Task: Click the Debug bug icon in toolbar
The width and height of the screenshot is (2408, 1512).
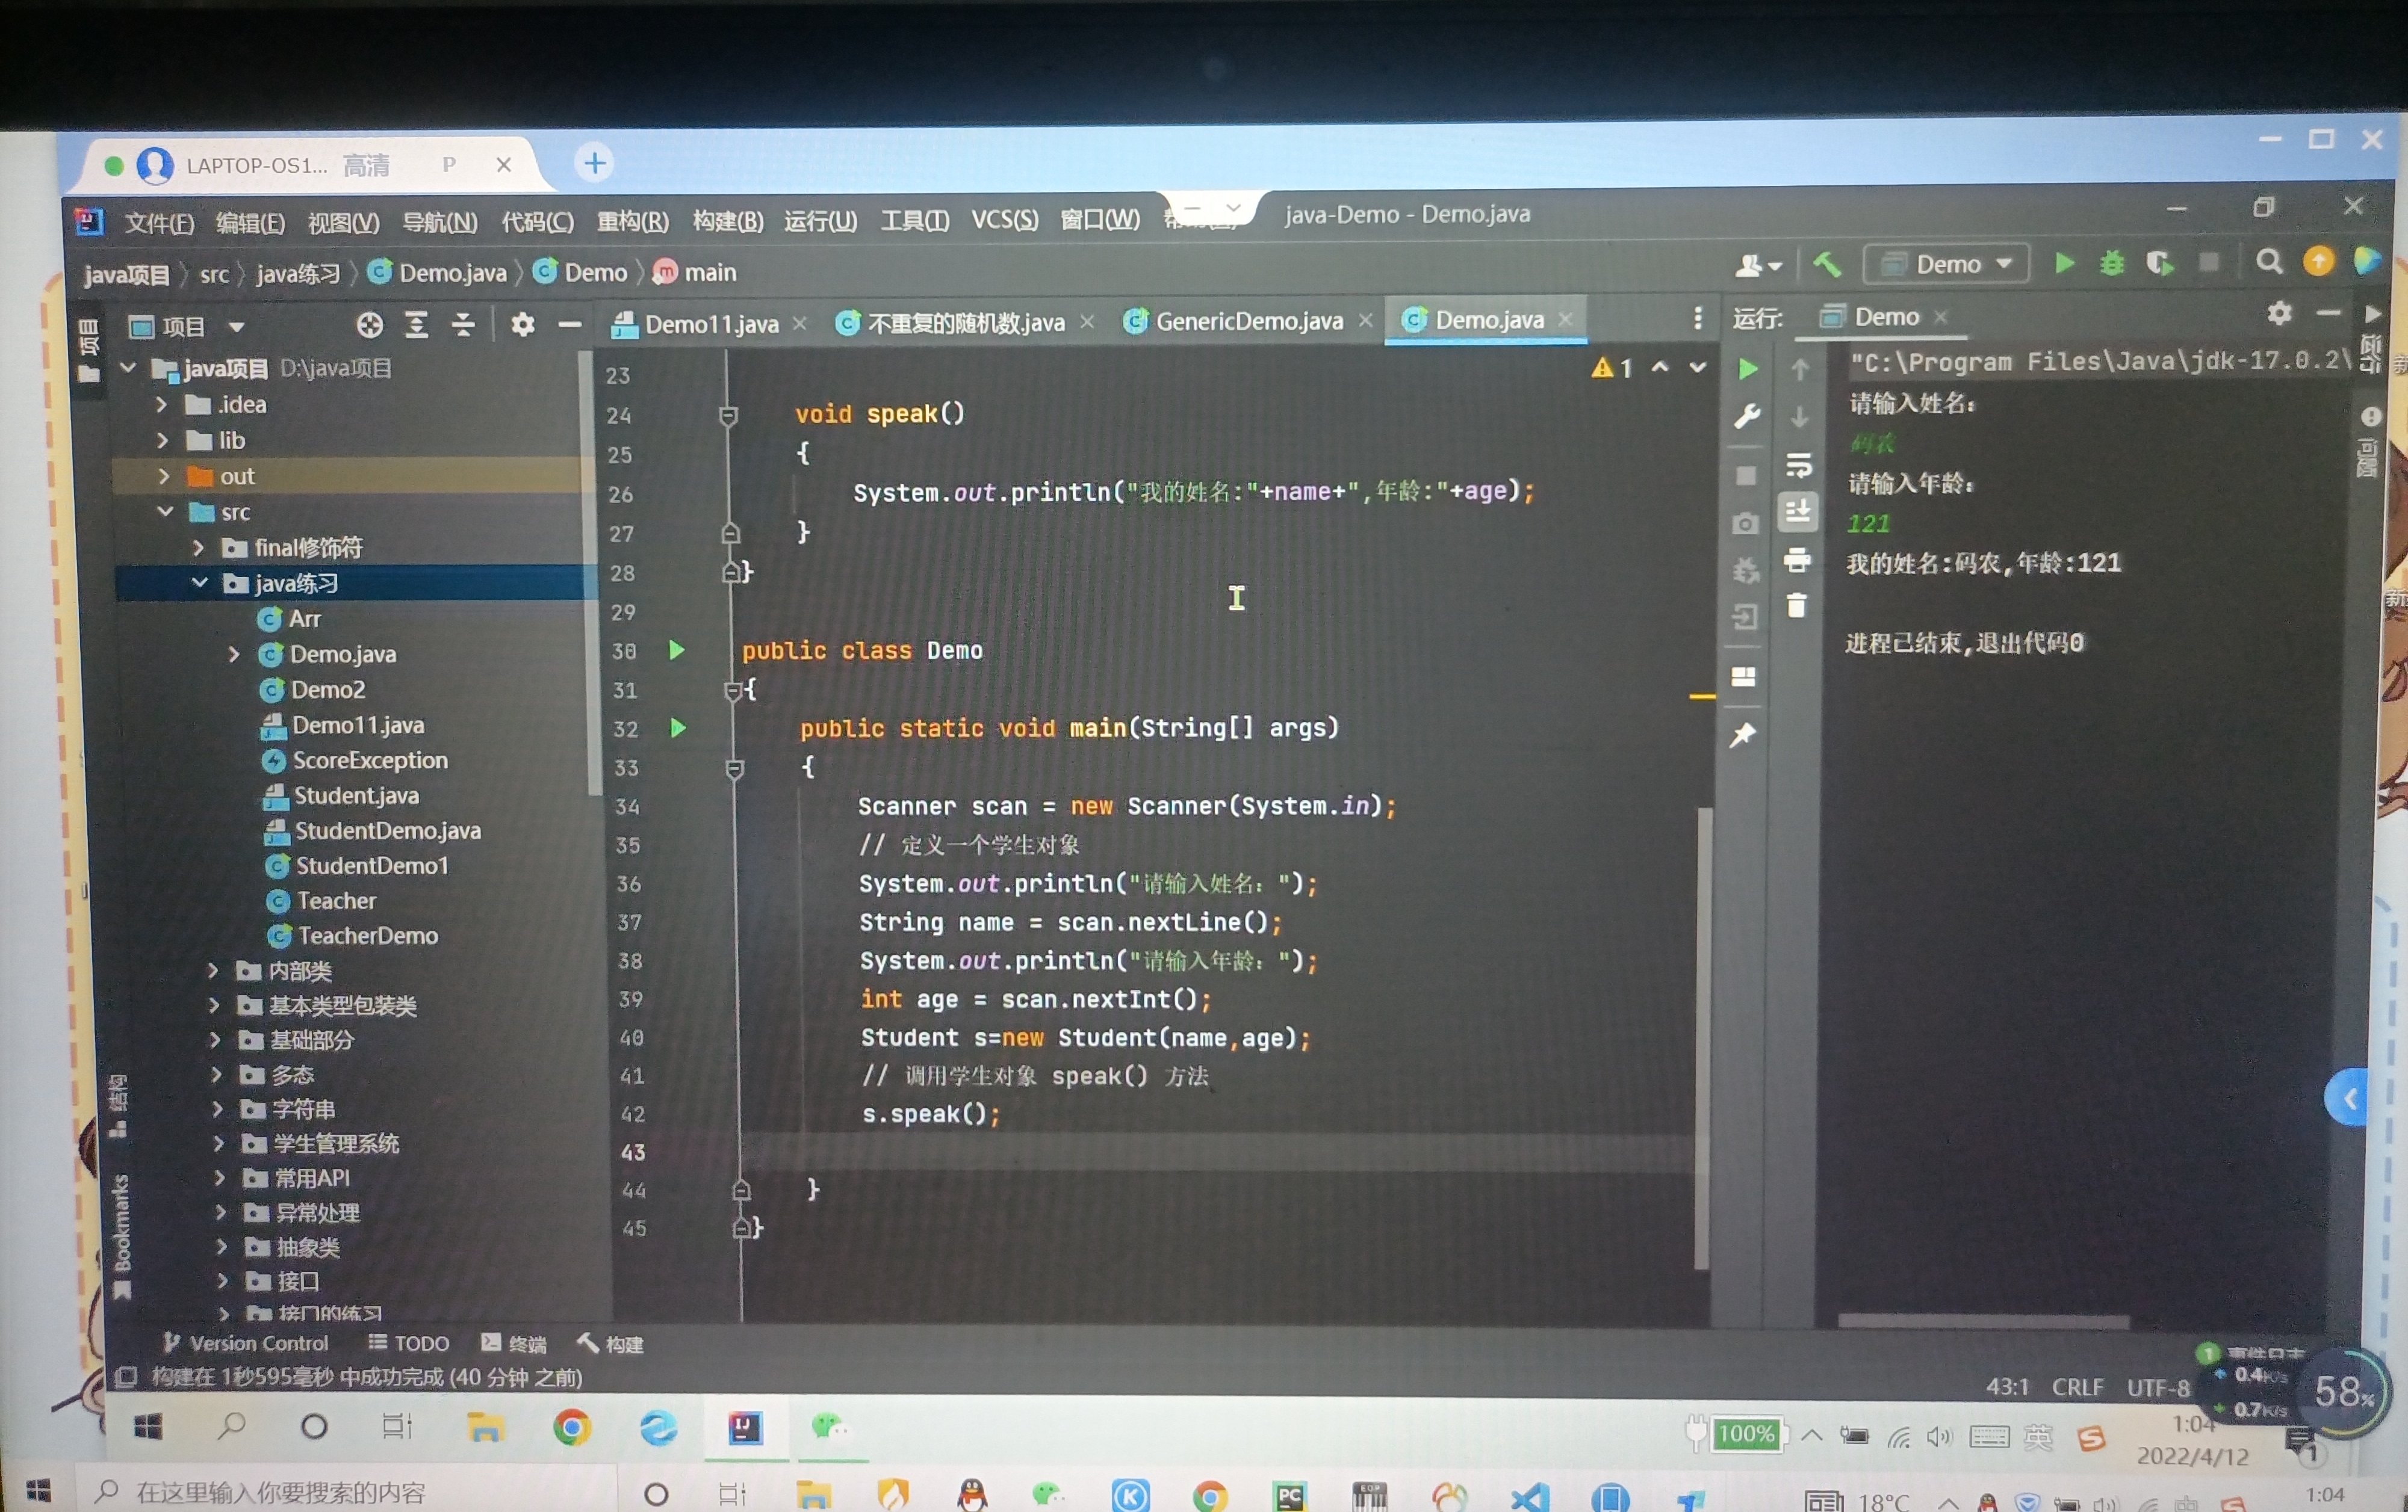Action: 2112,264
